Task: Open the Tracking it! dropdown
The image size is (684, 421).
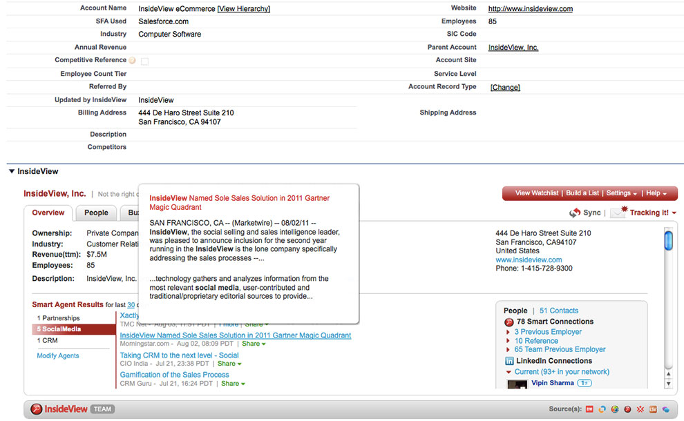Action: (x=653, y=213)
